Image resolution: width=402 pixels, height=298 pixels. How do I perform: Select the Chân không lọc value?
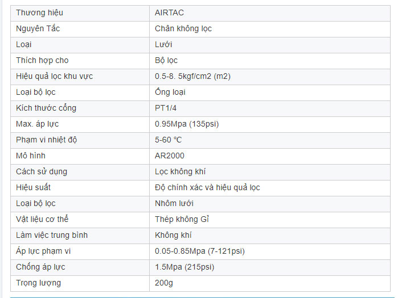(183, 28)
